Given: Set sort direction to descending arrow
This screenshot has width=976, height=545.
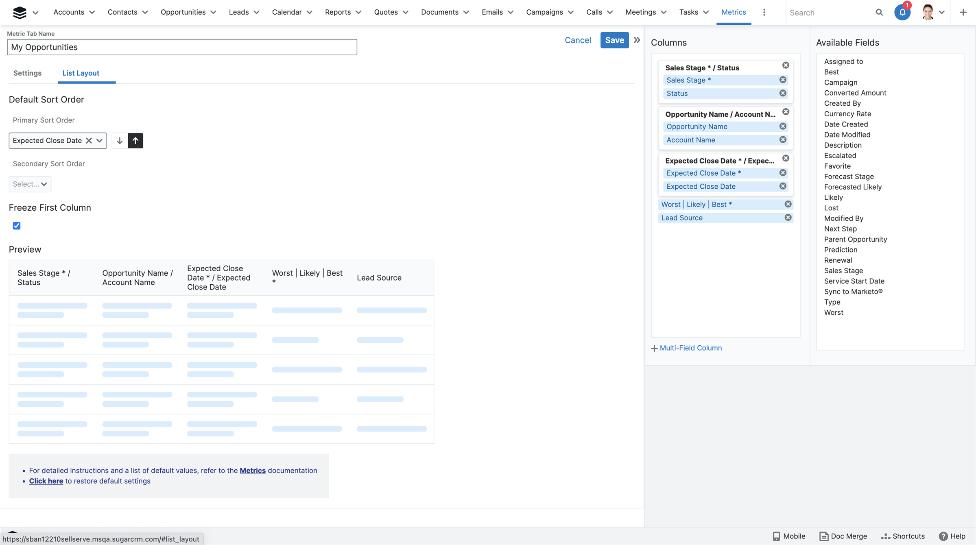Looking at the screenshot, I should pos(120,141).
